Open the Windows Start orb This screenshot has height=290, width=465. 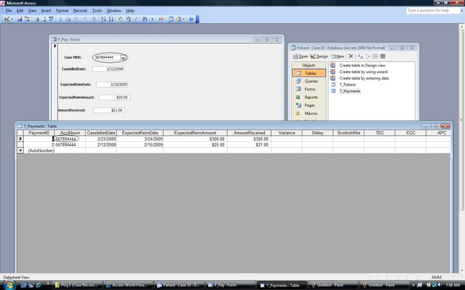(10, 285)
